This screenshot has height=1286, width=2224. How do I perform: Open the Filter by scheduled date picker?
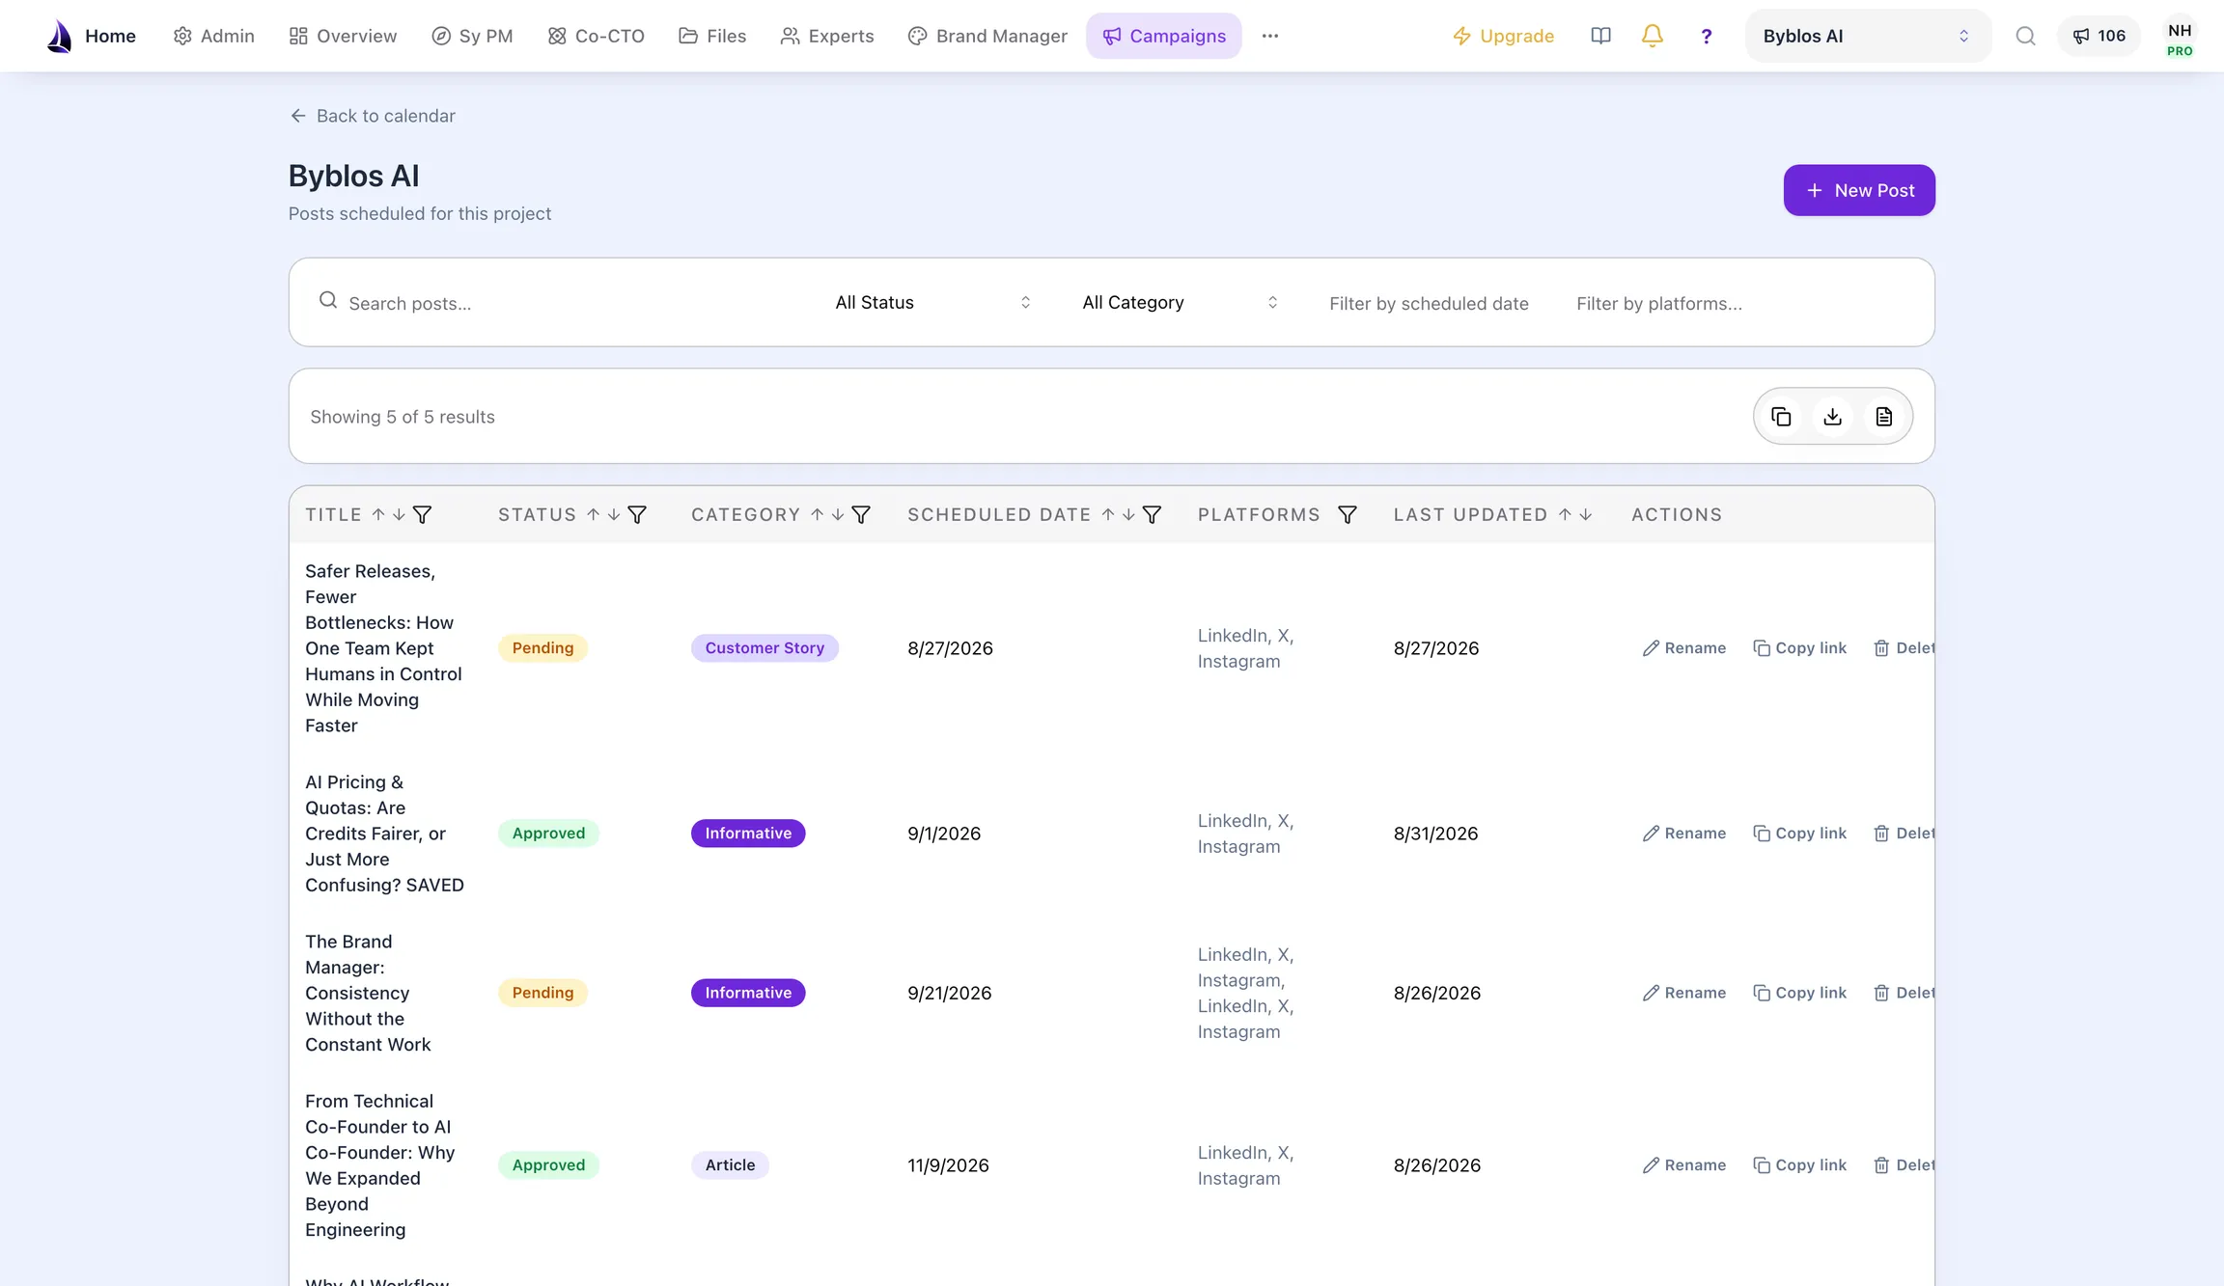1429,303
